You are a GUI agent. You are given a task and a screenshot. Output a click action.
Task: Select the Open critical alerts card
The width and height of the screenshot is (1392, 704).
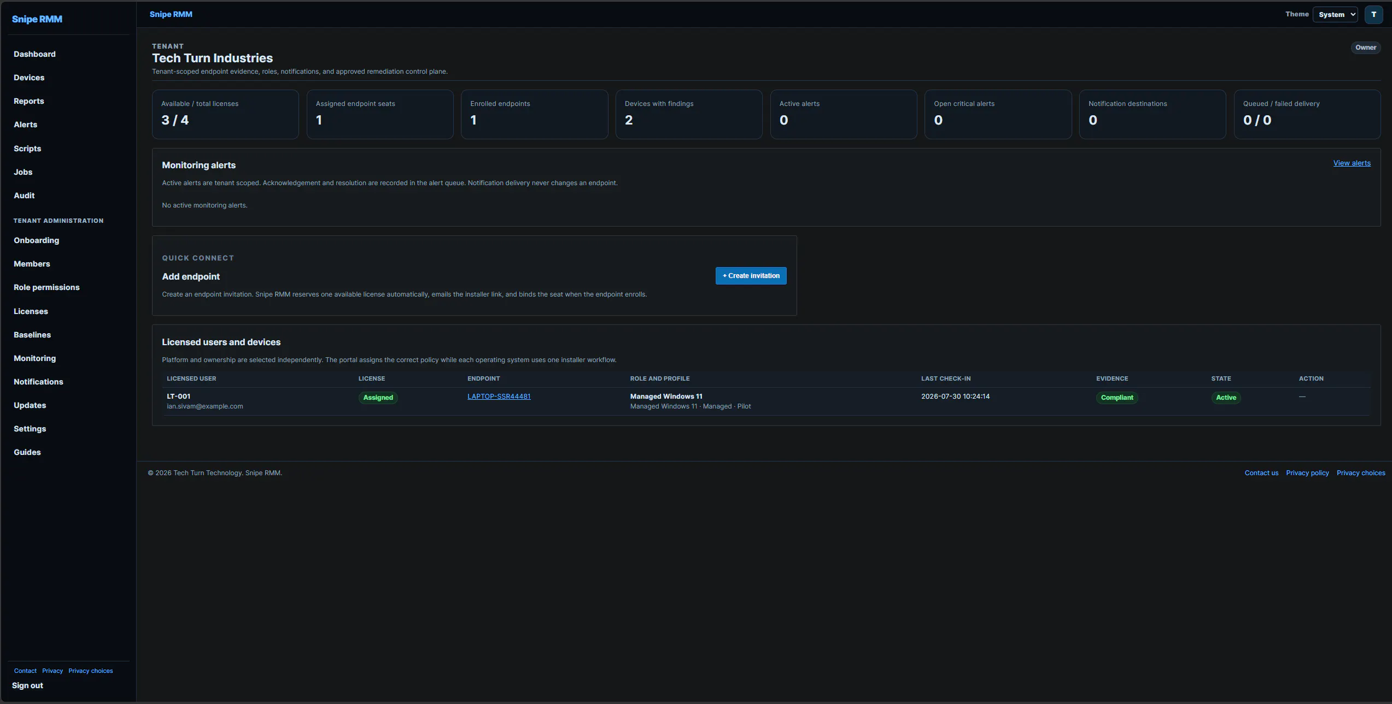pos(998,114)
